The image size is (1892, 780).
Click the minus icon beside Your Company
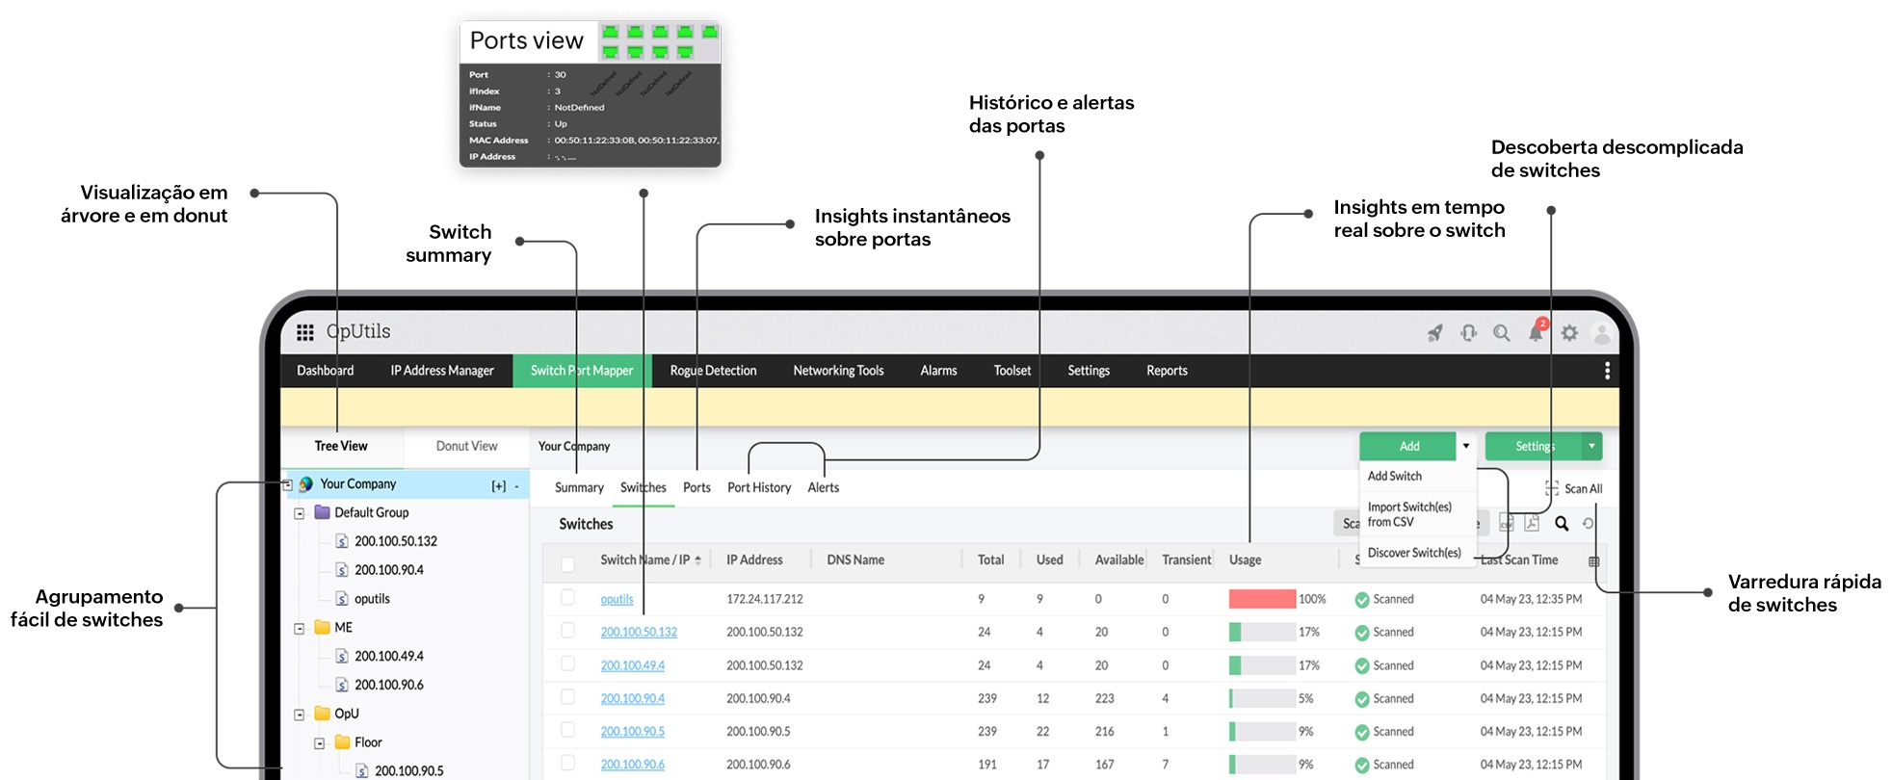[516, 486]
